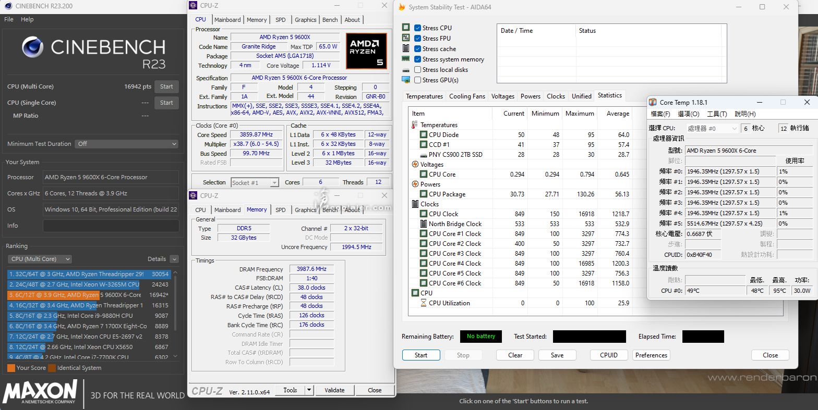Image resolution: width=818 pixels, height=410 pixels.
Task: Open the 選項(O) menu in Core Temp
Action: [689, 114]
